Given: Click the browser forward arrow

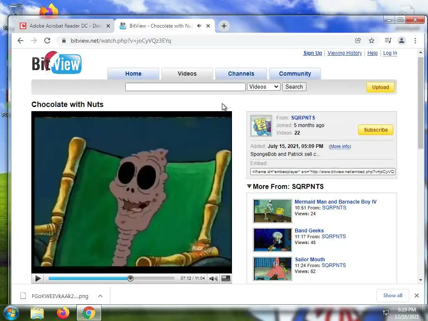Looking at the screenshot, I should pyautogui.click(x=34, y=41).
